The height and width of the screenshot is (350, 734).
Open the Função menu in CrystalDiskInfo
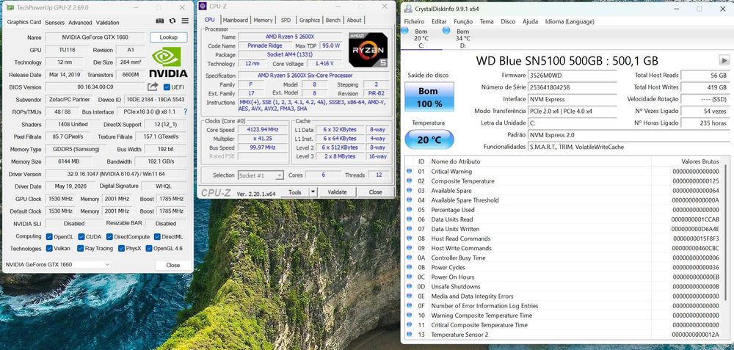click(x=463, y=21)
